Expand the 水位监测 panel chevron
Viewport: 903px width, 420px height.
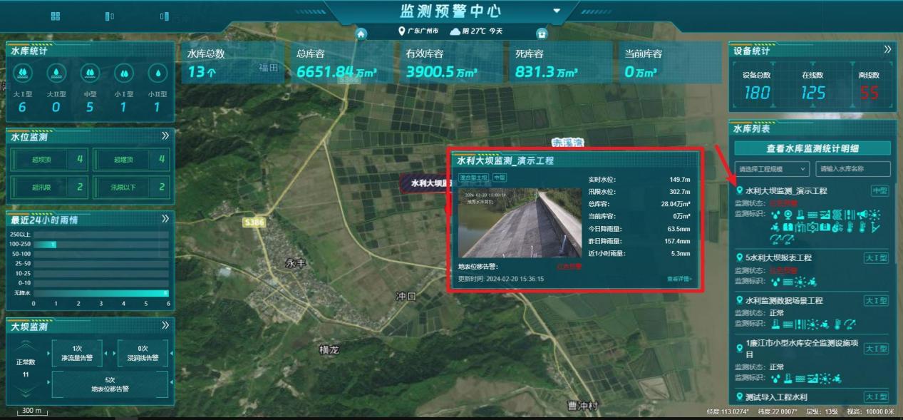165,135
